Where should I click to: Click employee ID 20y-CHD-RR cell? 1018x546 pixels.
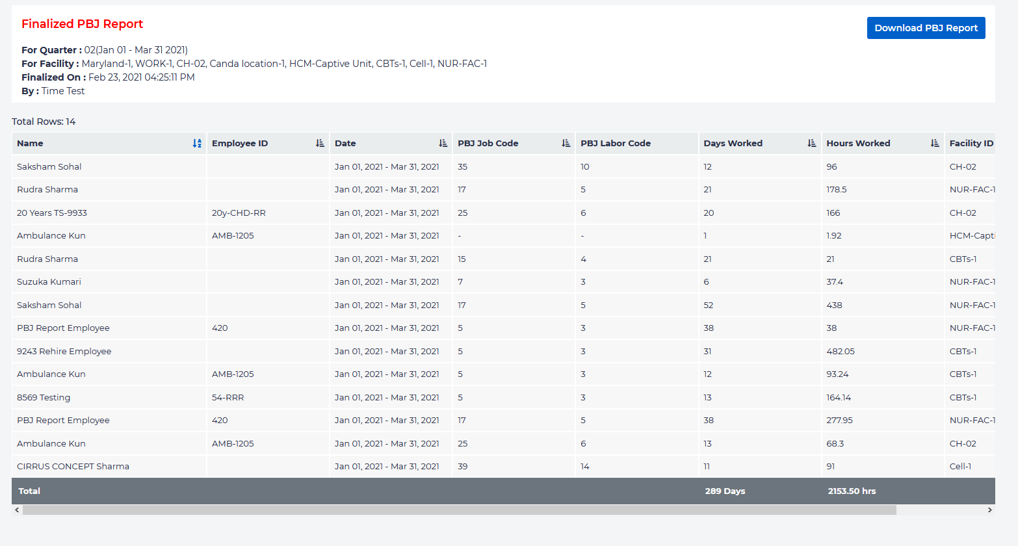pyautogui.click(x=239, y=213)
